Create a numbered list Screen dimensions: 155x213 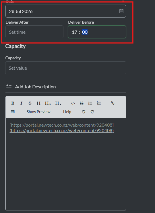pyautogui.click(x=99, y=103)
